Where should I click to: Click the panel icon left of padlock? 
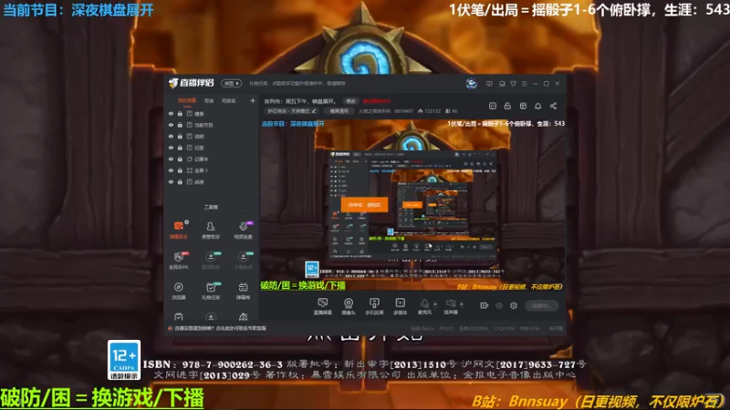[493, 106]
